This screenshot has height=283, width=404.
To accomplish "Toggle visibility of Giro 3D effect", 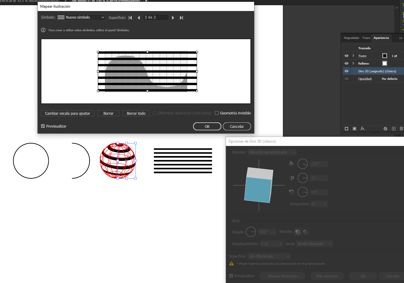I will 346,71.
